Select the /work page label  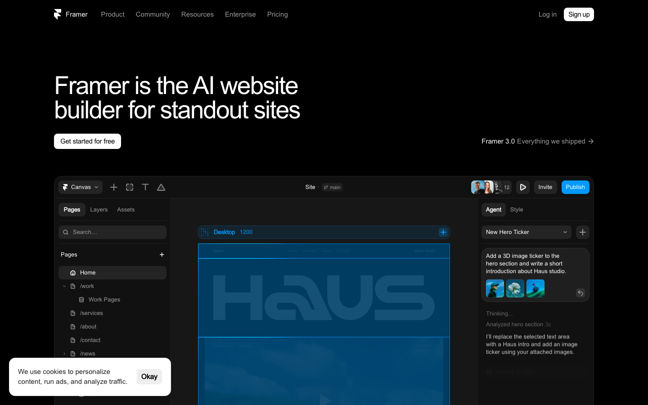(x=87, y=286)
